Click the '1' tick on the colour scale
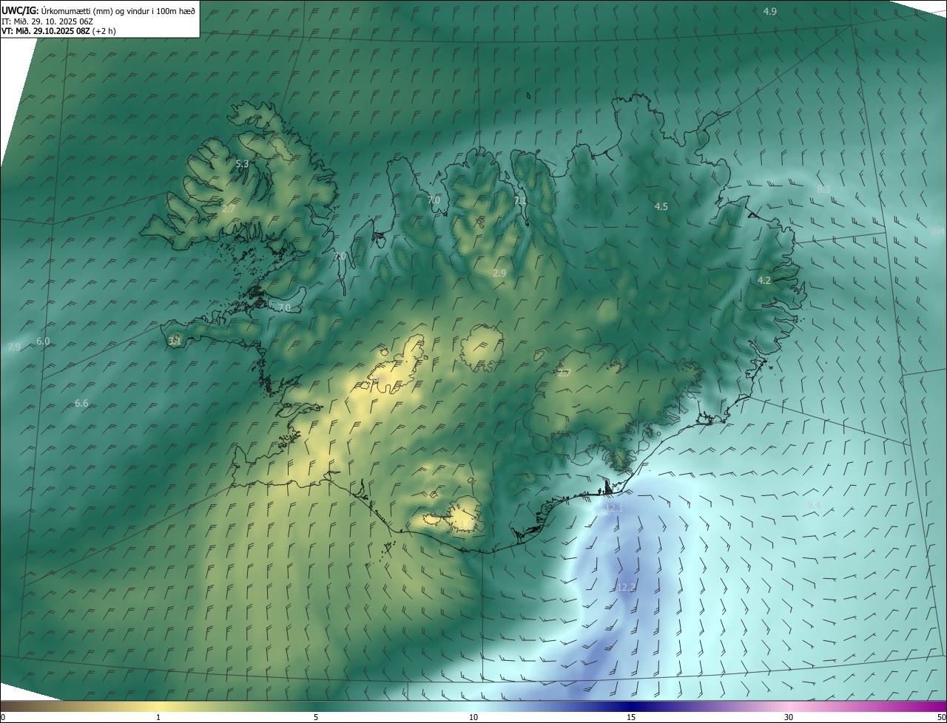947x723 pixels. pyautogui.click(x=158, y=717)
